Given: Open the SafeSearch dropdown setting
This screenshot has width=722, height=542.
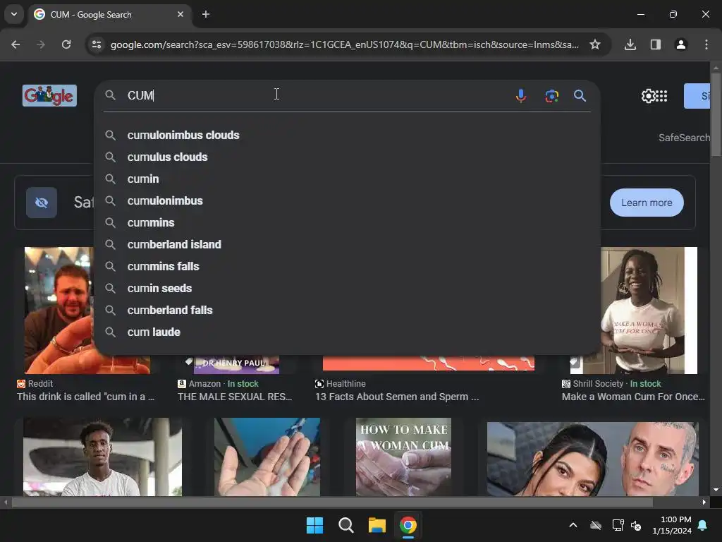Looking at the screenshot, I should [x=684, y=138].
